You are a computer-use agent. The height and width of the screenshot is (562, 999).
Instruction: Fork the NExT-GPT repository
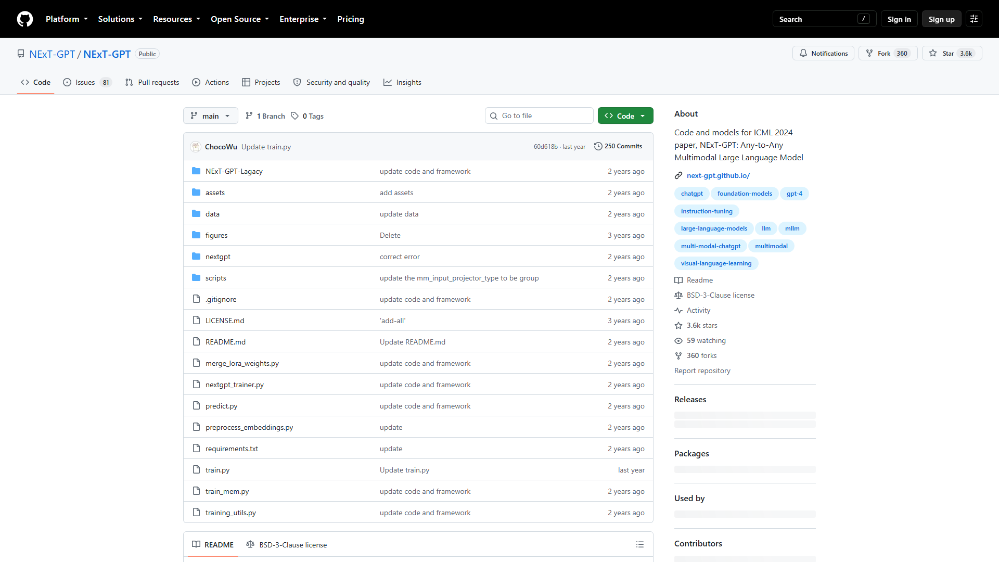pos(888,54)
